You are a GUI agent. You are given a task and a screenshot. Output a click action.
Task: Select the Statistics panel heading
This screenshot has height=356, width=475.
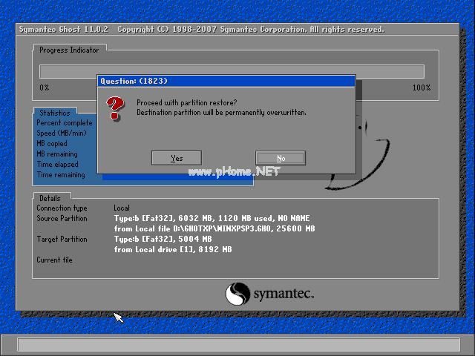(53, 113)
